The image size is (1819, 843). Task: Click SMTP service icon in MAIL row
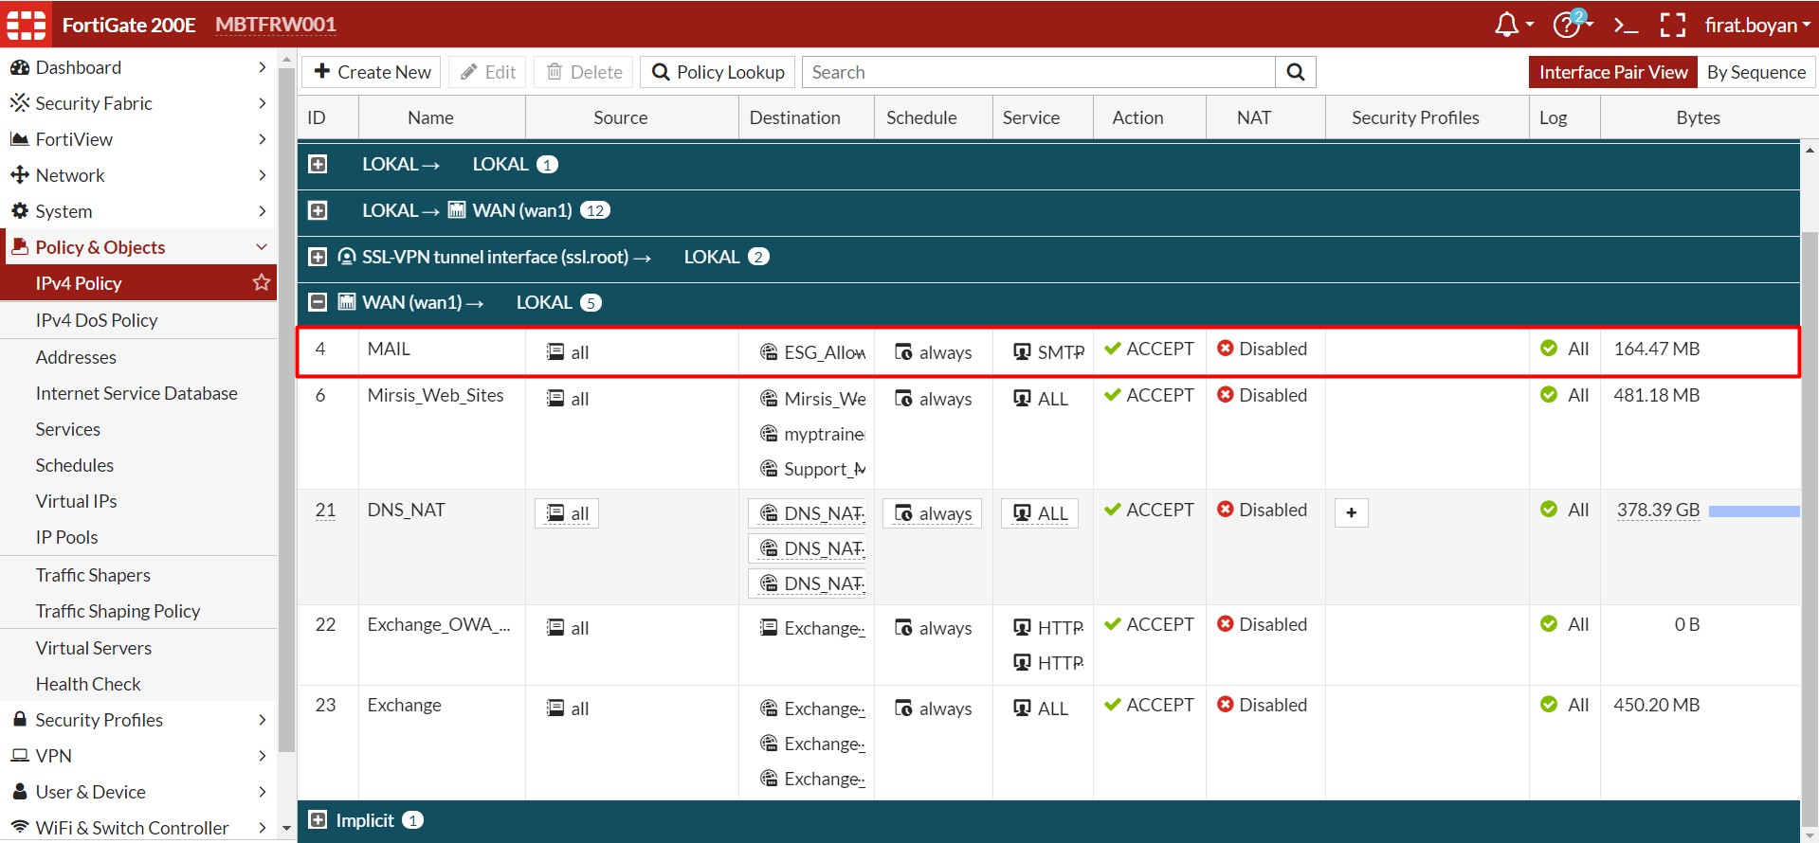(1022, 352)
